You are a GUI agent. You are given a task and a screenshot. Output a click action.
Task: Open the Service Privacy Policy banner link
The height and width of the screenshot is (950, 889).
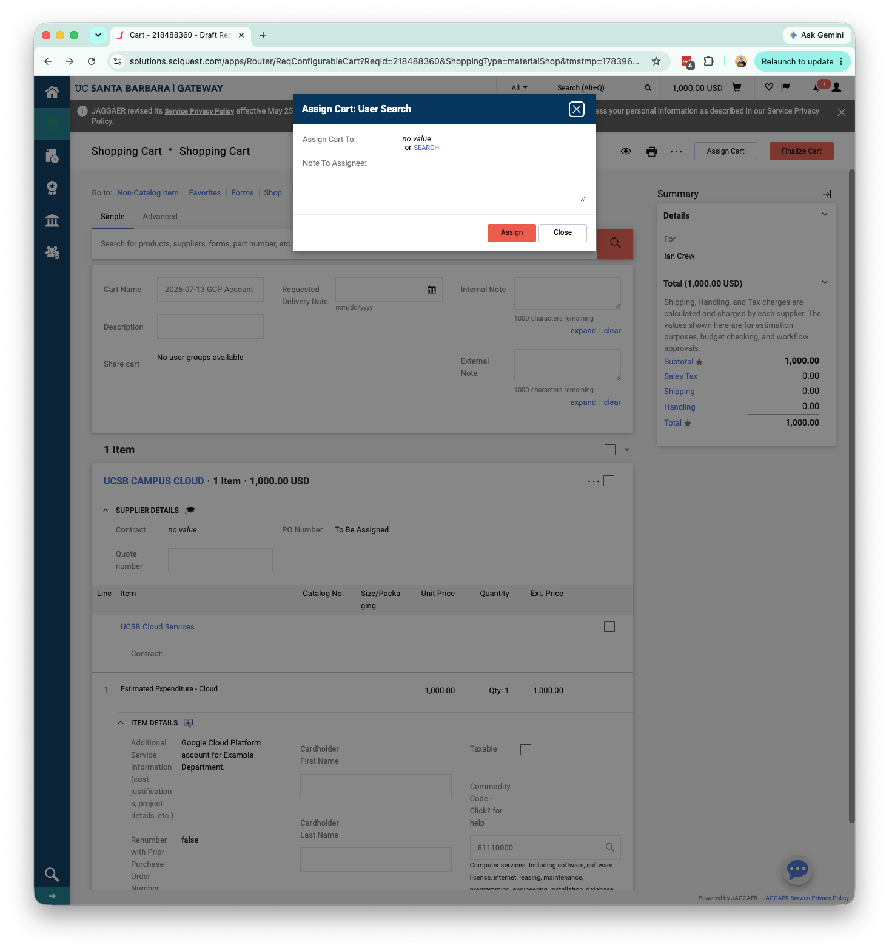coord(199,111)
